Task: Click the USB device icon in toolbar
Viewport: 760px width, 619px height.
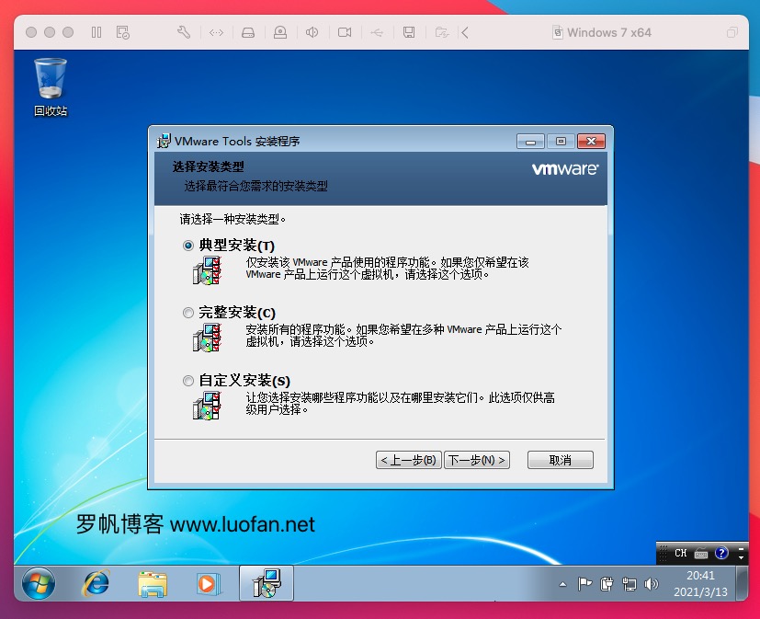Action: coord(377,32)
